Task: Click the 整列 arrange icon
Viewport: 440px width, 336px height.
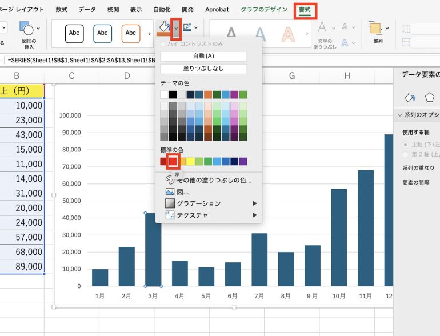Action: click(375, 29)
